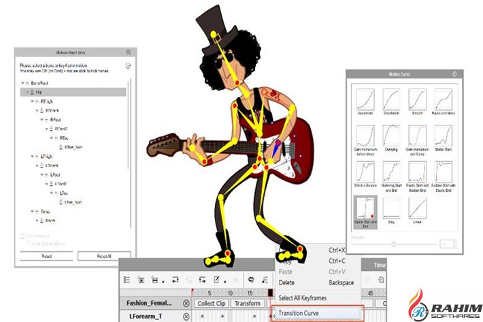Click the settings icon in Motion Curve panel title
The width and height of the screenshot is (483, 322).
(x=454, y=74)
